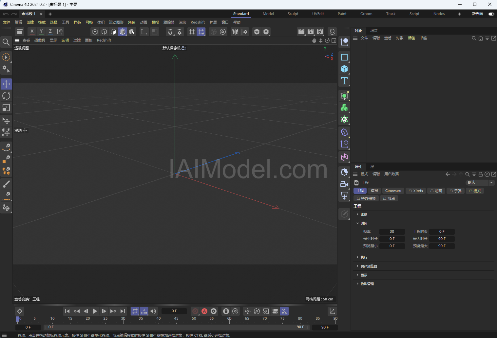This screenshot has height=338, width=497.
Task: Click the object manager search icon
Action: (x=474, y=38)
